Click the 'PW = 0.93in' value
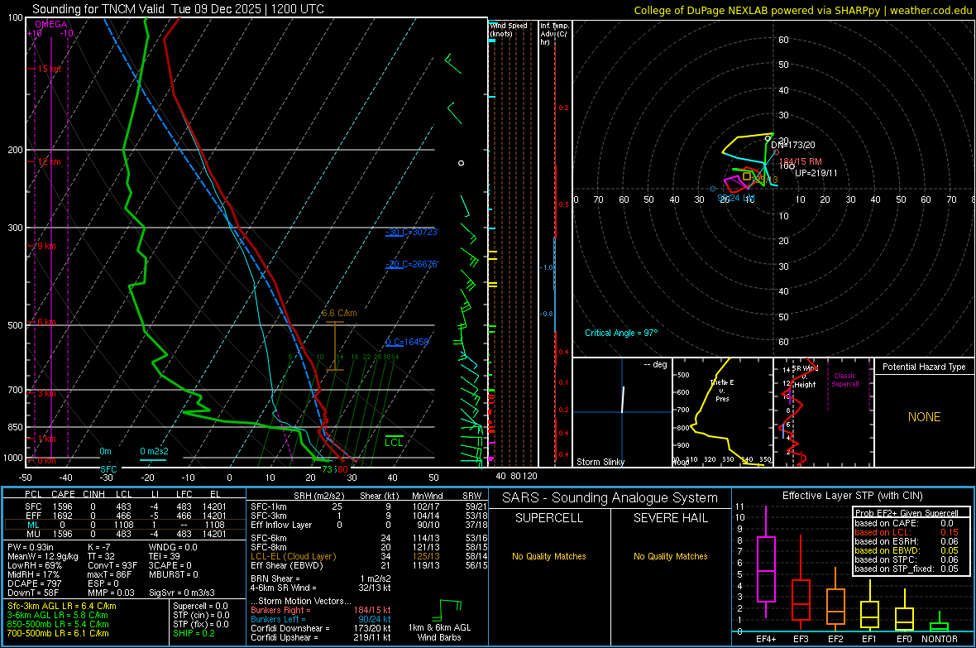 coord(31,547)
